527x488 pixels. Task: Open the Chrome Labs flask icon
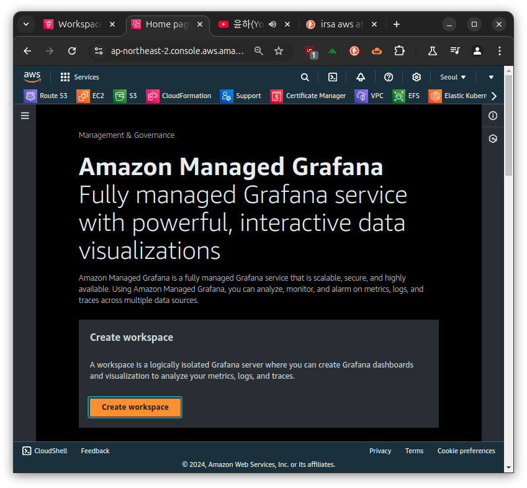point(432,51)
